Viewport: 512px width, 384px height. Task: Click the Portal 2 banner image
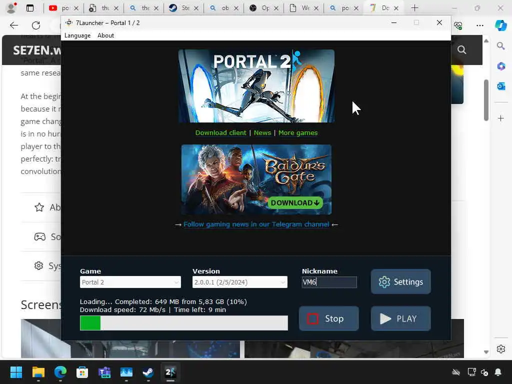point(256,86)
